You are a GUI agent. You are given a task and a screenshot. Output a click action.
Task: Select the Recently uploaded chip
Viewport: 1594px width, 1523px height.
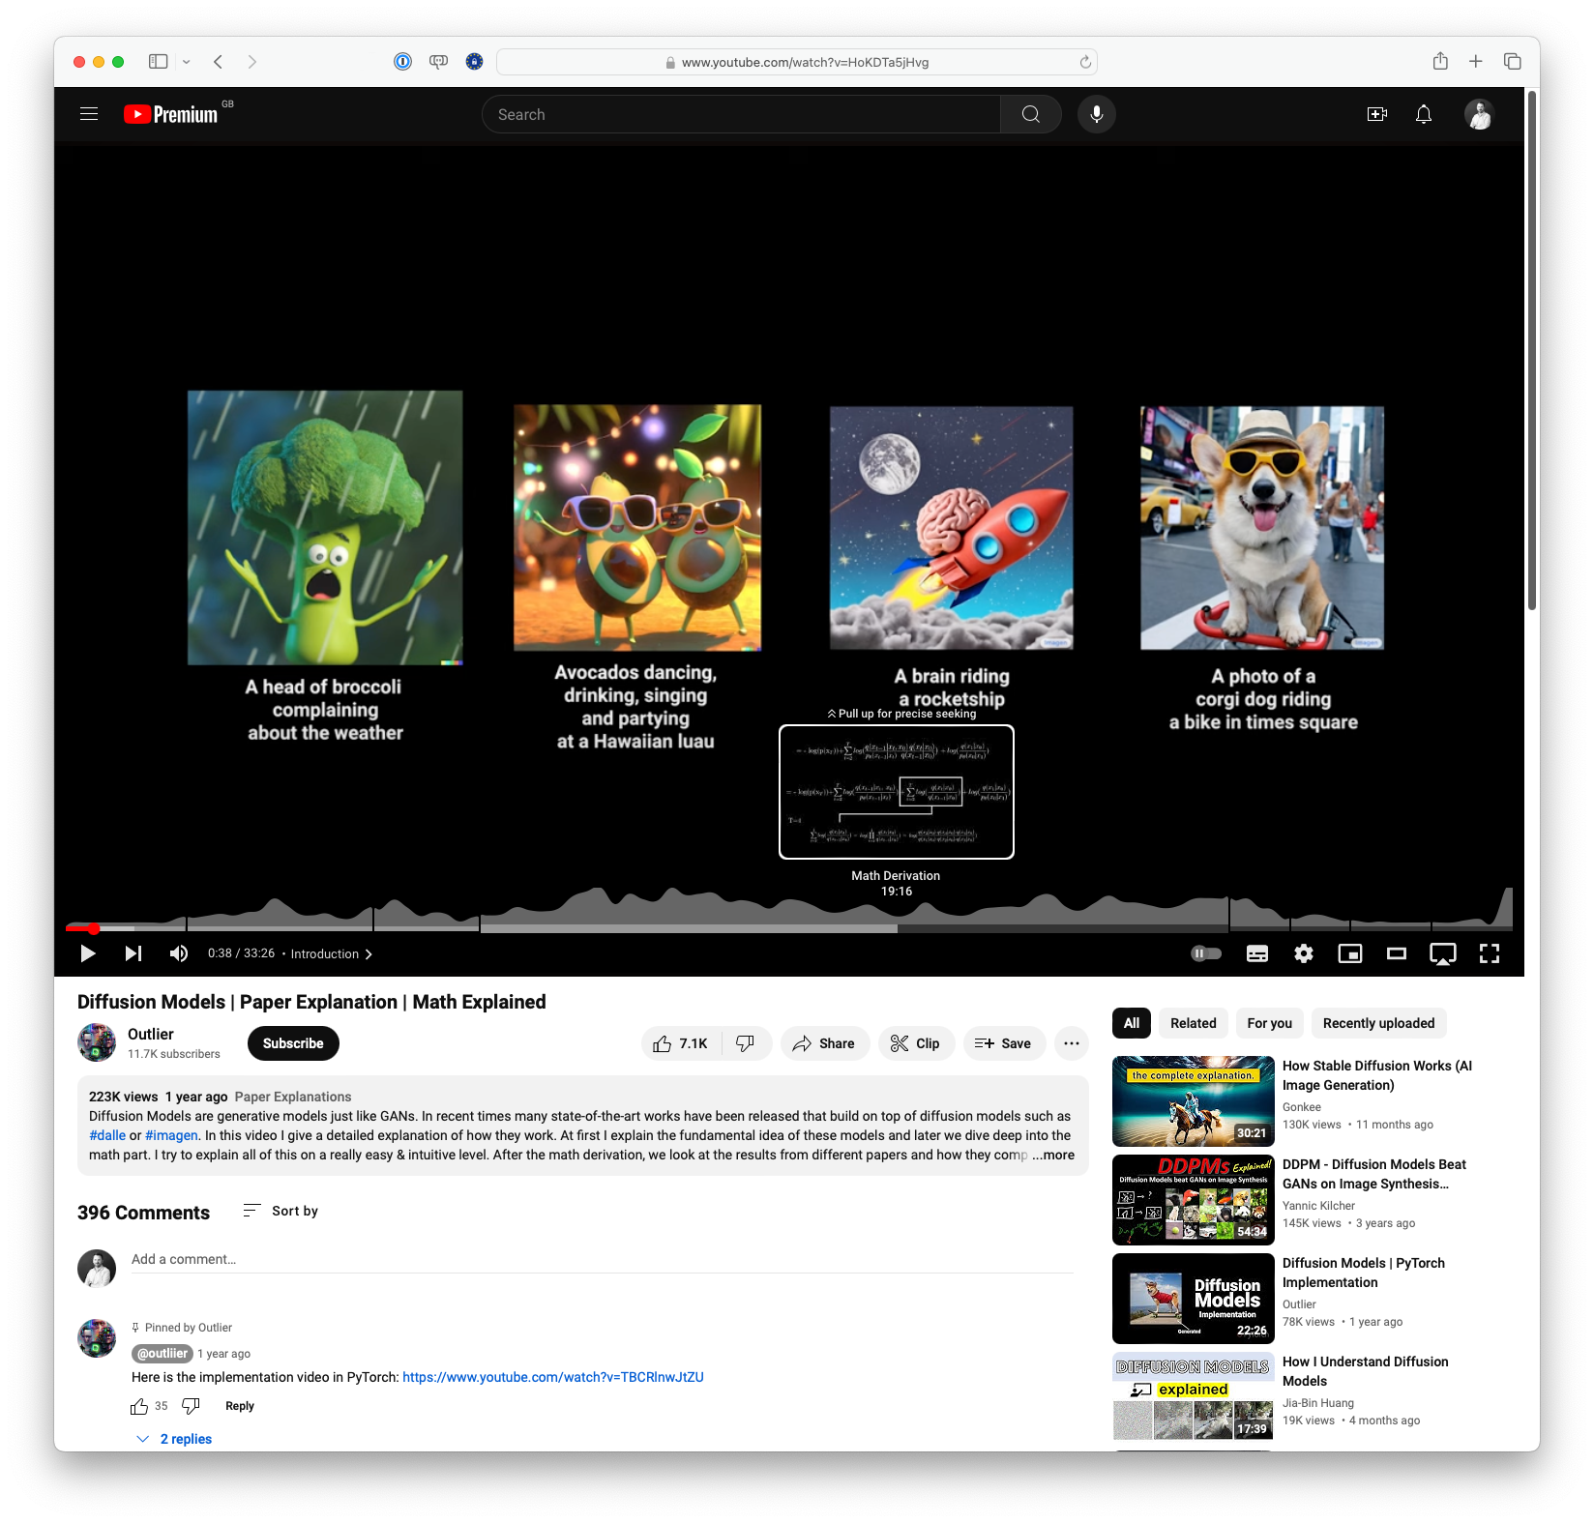[1377, 1023]
